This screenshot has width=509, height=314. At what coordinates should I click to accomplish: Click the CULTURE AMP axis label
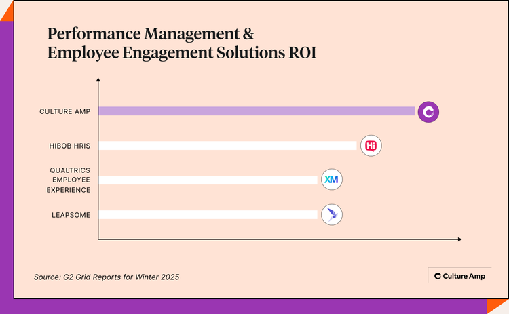65,111
